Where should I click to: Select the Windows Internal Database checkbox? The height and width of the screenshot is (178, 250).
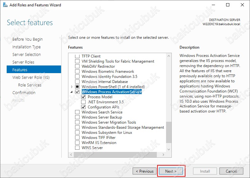(77, 82)
